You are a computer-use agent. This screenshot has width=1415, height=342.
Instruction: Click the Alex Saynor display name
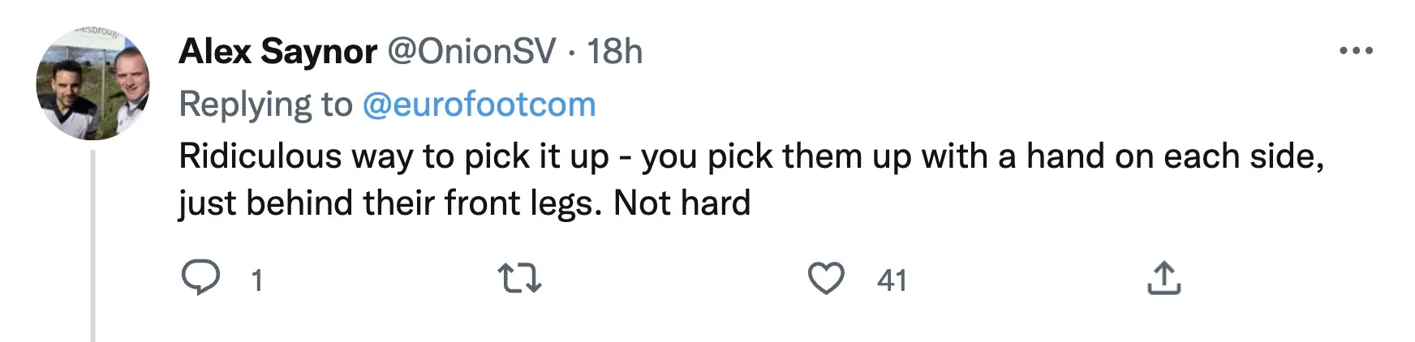(277, 52)
